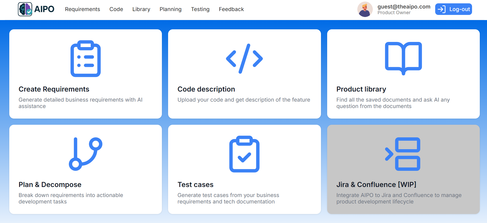Click the Test cases description text

point(228,198)
